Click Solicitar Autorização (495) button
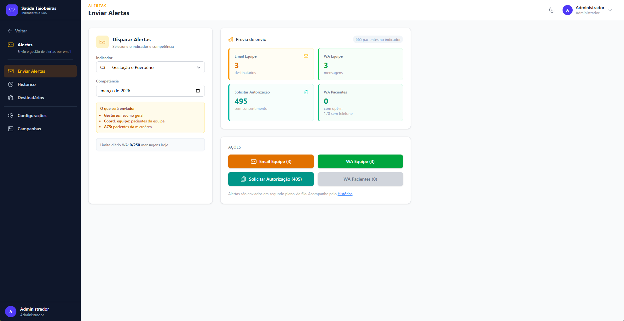The width and height of the screenshot is (624, 321). pyautogui.click(x=271, y=179)
